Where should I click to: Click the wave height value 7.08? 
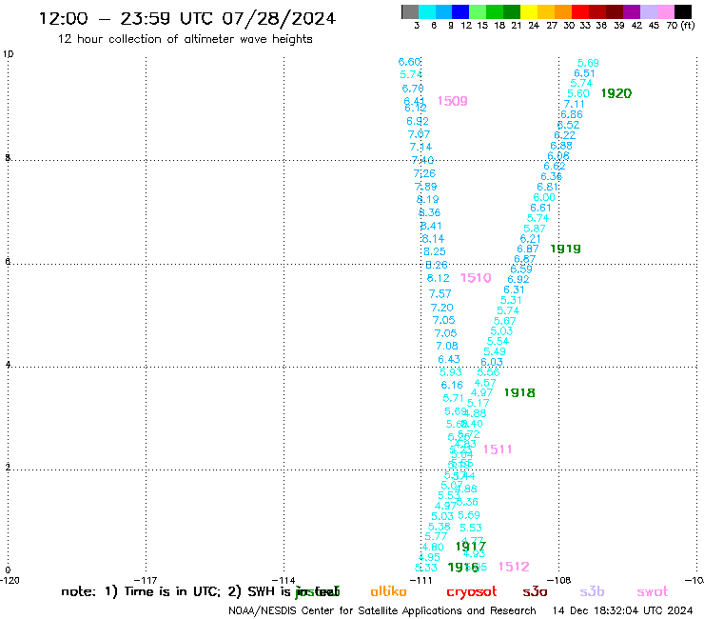pos(447,346)
